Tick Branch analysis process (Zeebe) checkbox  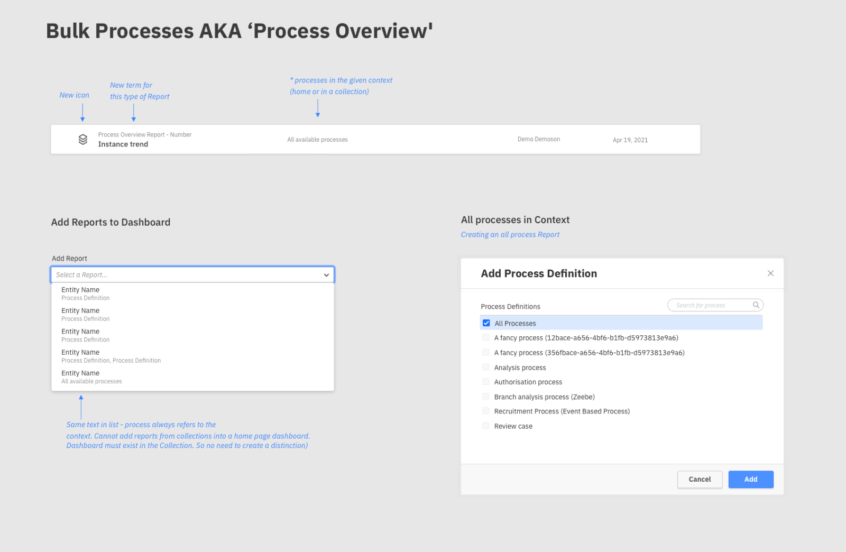coord(486,397)
